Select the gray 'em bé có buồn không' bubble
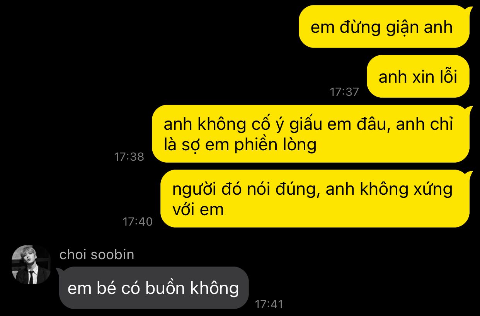The width and height of the screenshot is (480, 316). pyautogui.click(x=153, y=288)
